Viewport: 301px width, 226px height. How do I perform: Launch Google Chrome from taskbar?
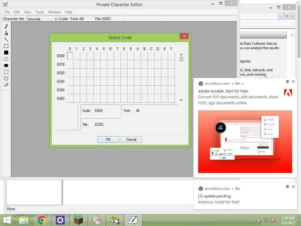pyautogui.click(x=42, y=220)
